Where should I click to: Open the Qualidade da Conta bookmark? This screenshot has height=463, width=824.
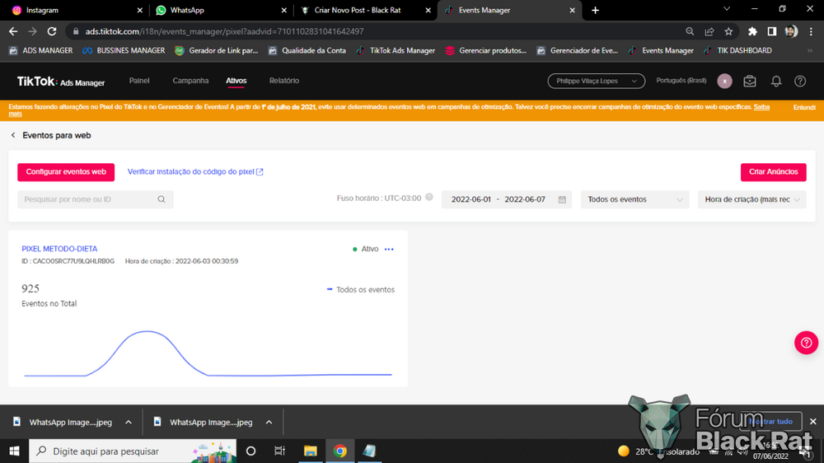[x=307, y=51]
